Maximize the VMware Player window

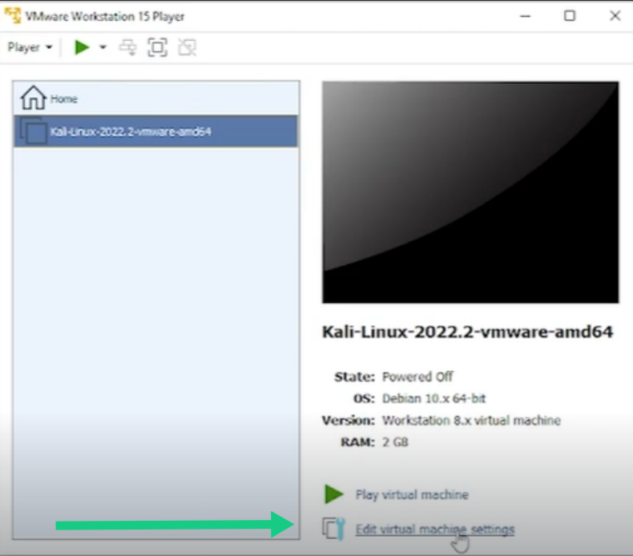[570, 16]
